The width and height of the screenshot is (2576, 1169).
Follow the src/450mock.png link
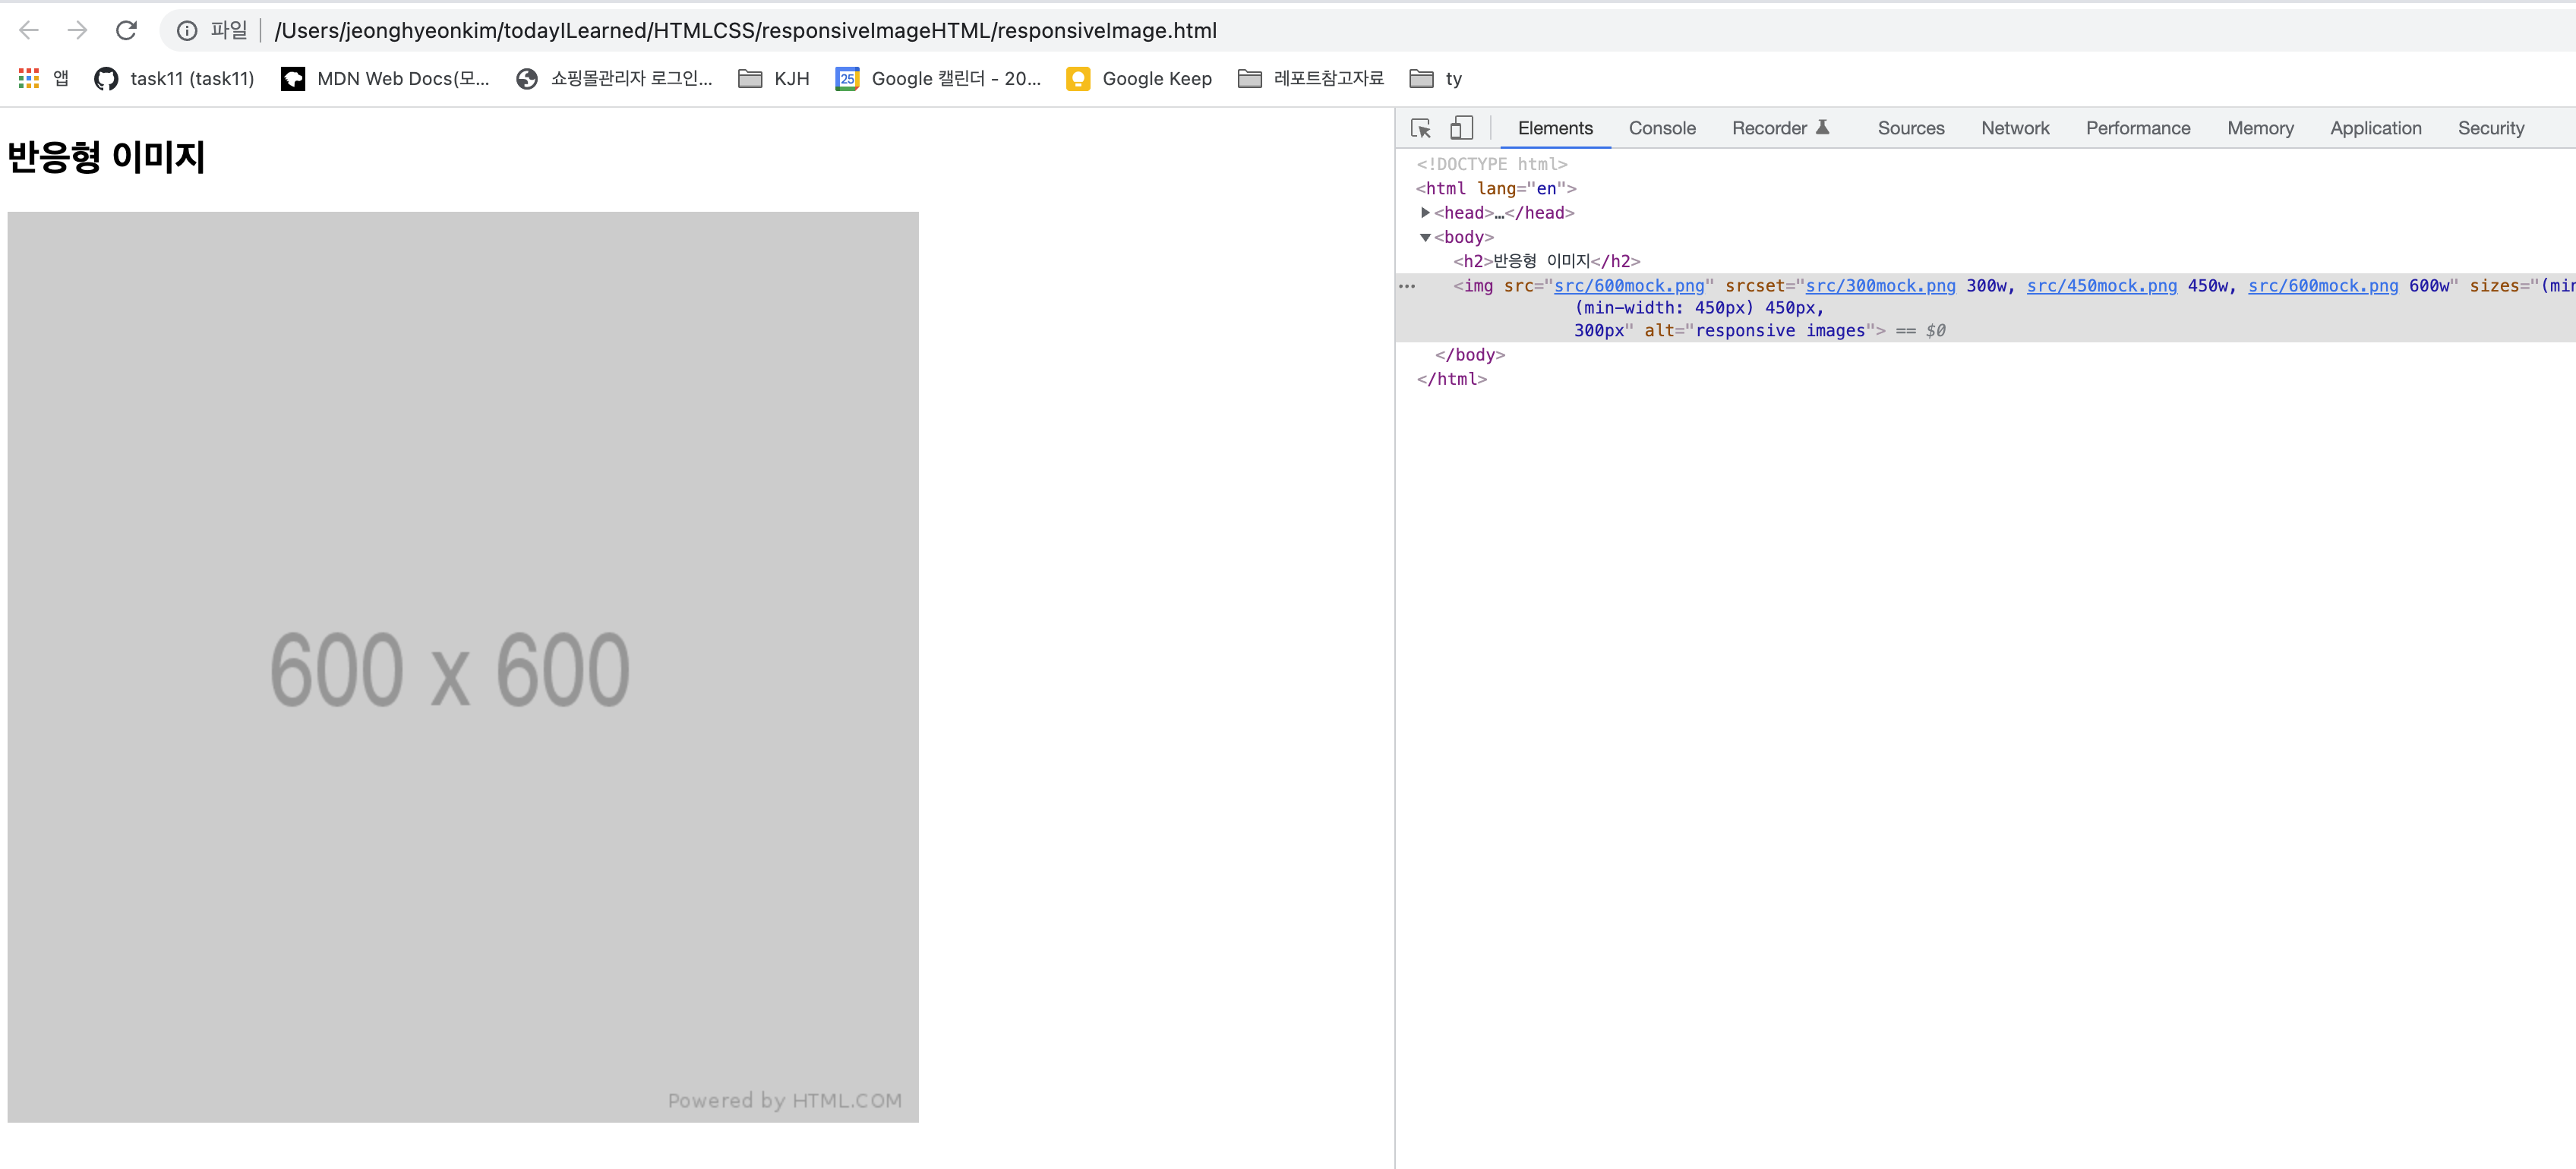coord(2101,285)
